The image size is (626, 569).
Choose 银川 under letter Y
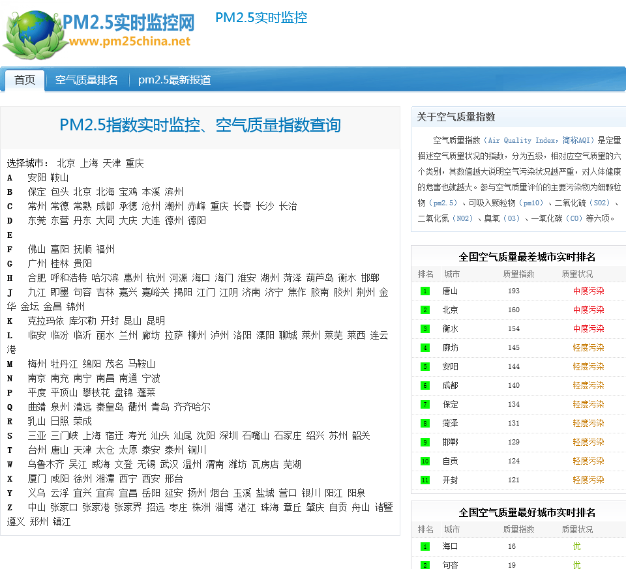310,493
